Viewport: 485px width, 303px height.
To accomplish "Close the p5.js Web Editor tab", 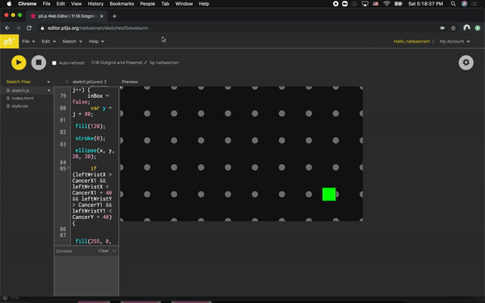I will (x=102, y=16).
